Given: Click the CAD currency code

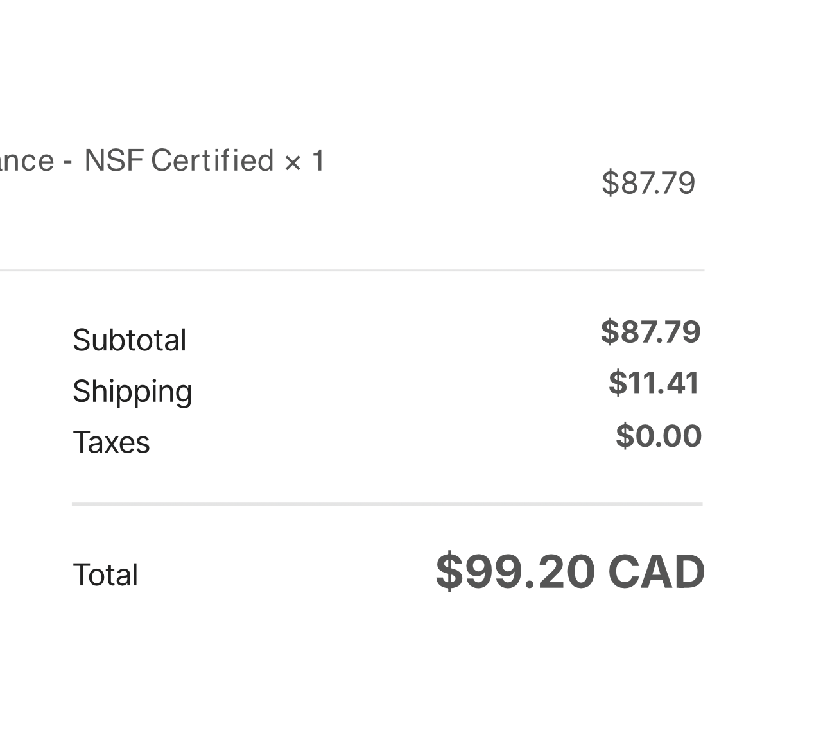Looking at the screenshot, I should click(656, 571).
